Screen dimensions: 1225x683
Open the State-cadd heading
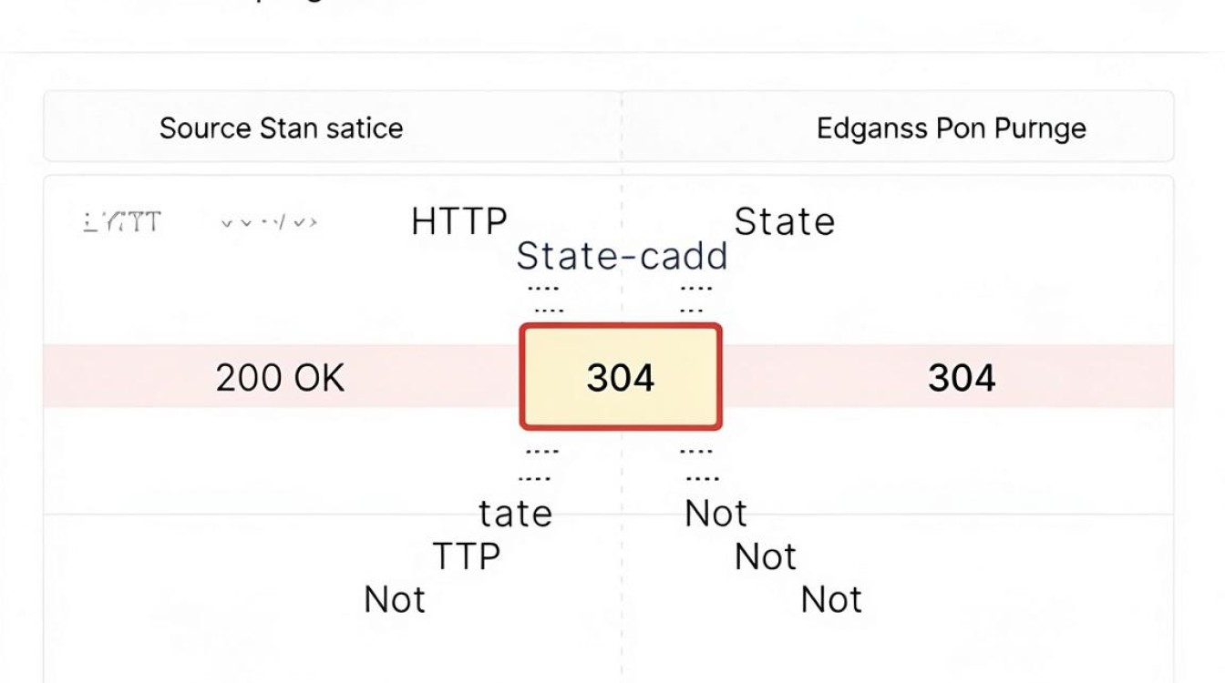pos(622,256)
